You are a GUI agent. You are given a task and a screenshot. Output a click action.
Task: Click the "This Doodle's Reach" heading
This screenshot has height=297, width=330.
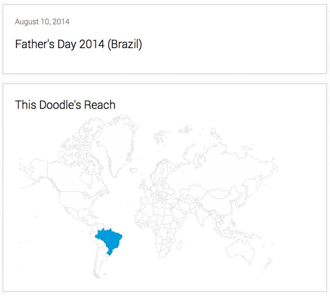click(x=65, y=105)
